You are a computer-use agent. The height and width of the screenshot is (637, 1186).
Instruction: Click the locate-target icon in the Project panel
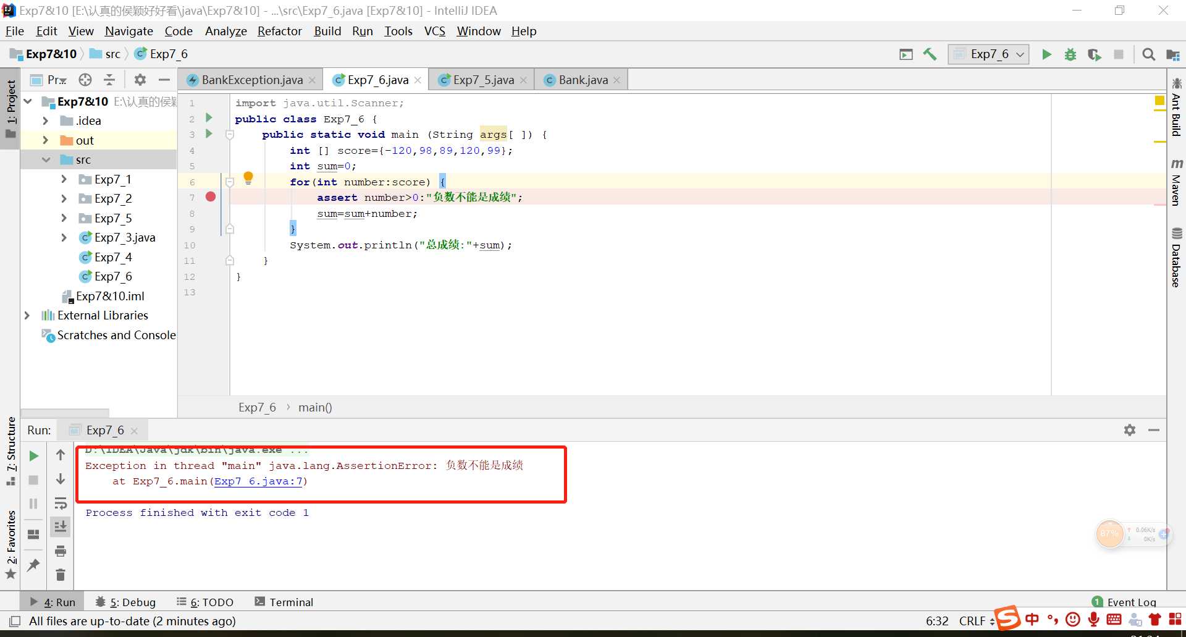[x=85, y=80]
